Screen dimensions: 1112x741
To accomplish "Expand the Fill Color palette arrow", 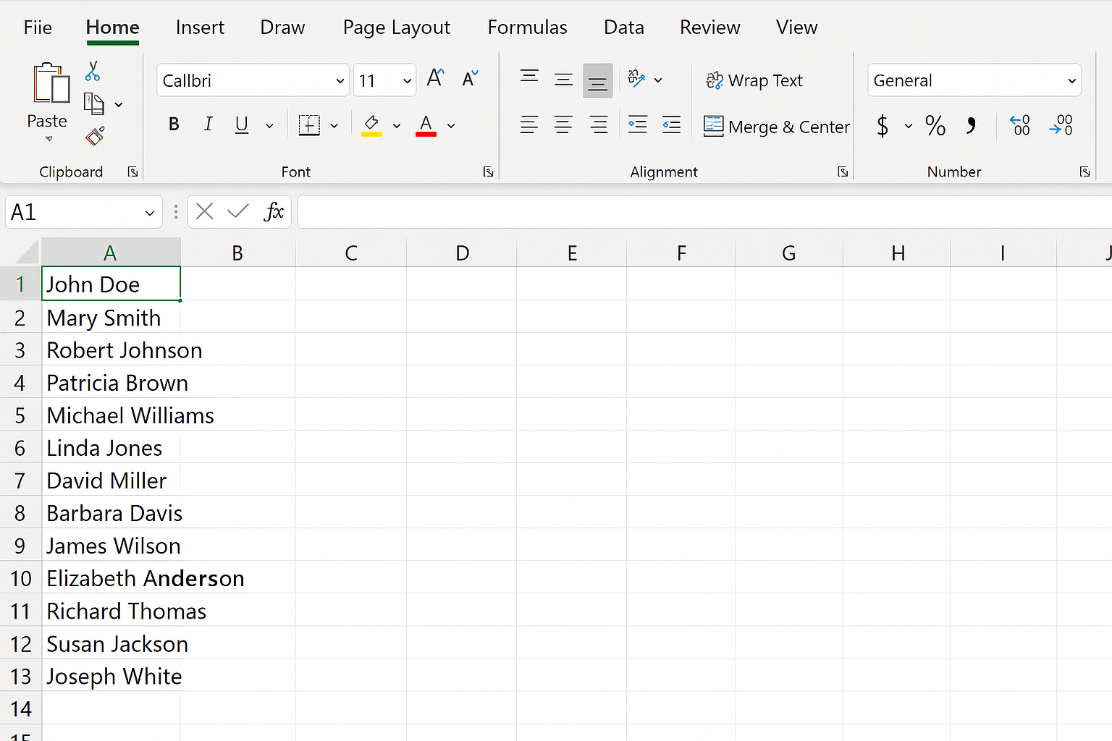I will coord(397,126).
